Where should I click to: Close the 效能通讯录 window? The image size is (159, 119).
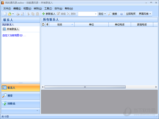pos(156,3)
